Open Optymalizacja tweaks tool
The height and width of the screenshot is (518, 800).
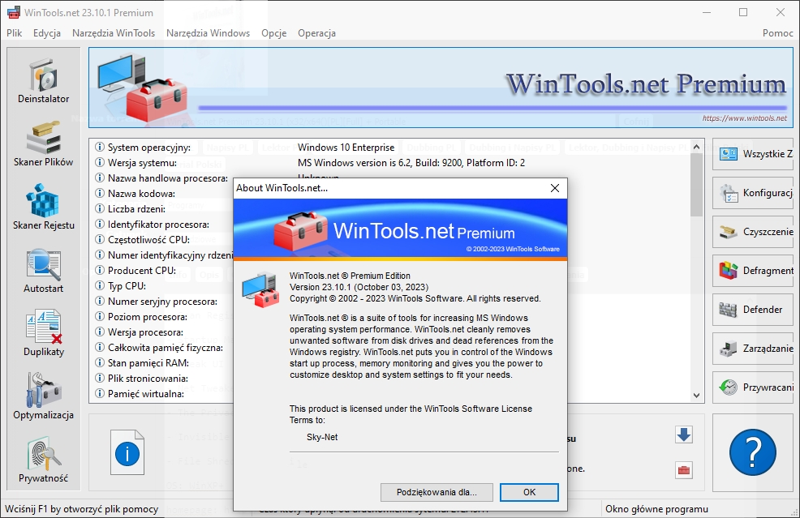pos(43,396)
